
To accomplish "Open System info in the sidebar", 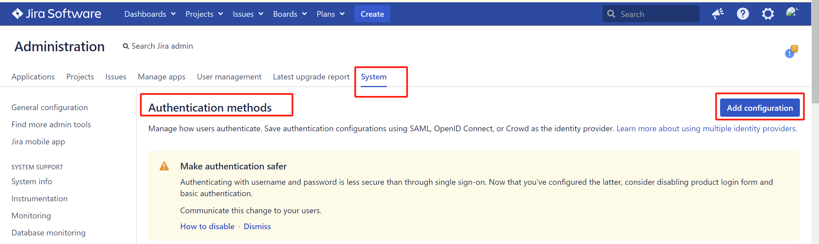I will pyautogui.click(x=32, y=181).
